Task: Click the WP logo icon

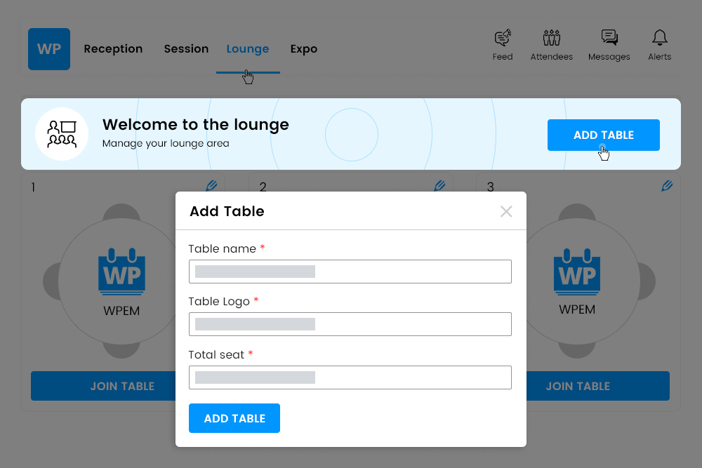Action: click(49, 49)
